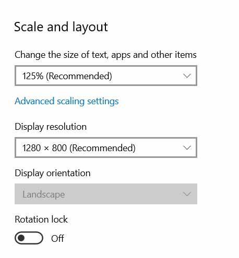Click the Display resolution label
239x258 pixels.
(x=51, y=127)
